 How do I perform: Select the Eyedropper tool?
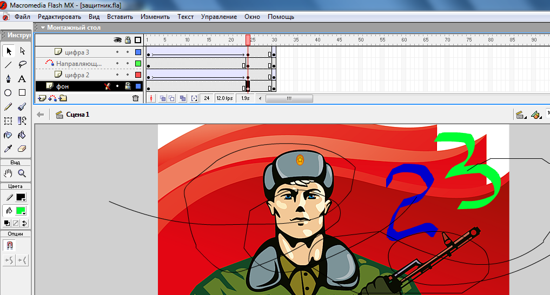coord(9,149)
